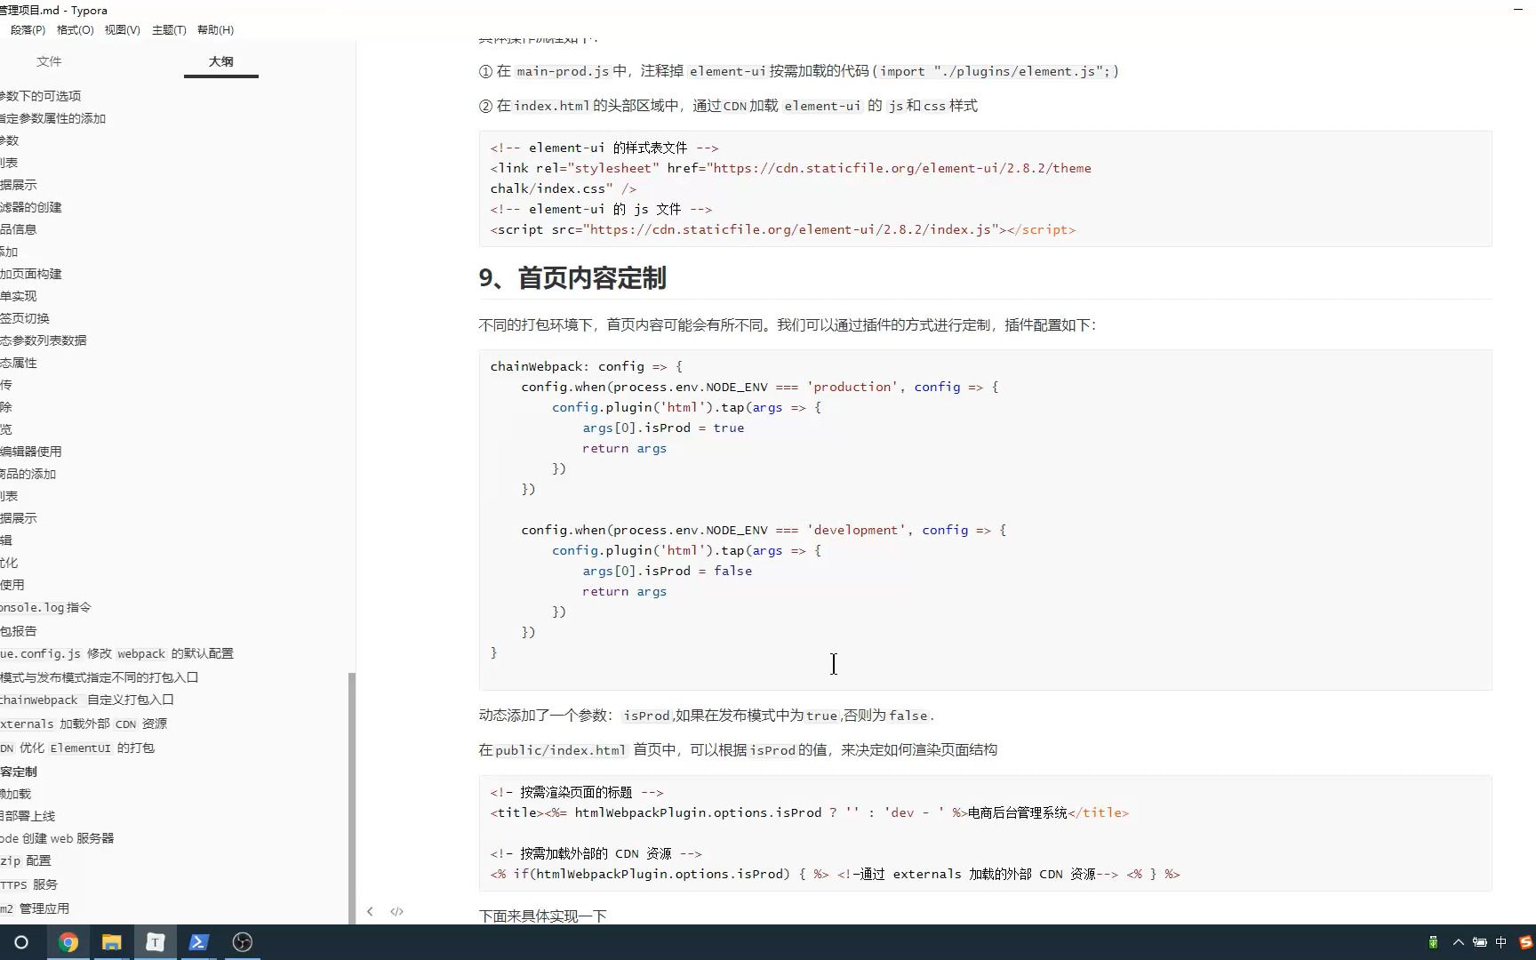The image size is (1536, 960).
Task: Select outline item externals 加载外部 CDN 资源
Action: point(84,724)
